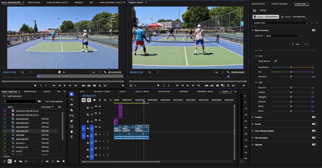Toggle V1 track output eye
Image resolution: width=322 pixels, height=168 pixels.
100,127
